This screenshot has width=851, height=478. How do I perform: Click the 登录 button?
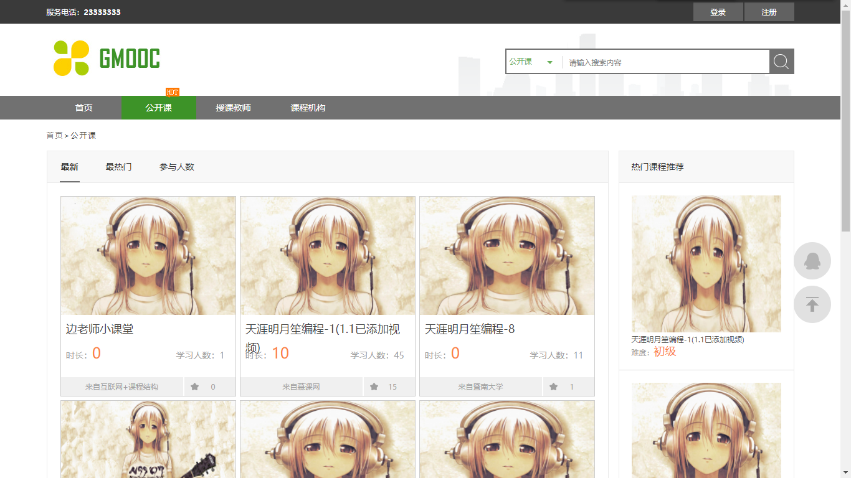point(718,12)
